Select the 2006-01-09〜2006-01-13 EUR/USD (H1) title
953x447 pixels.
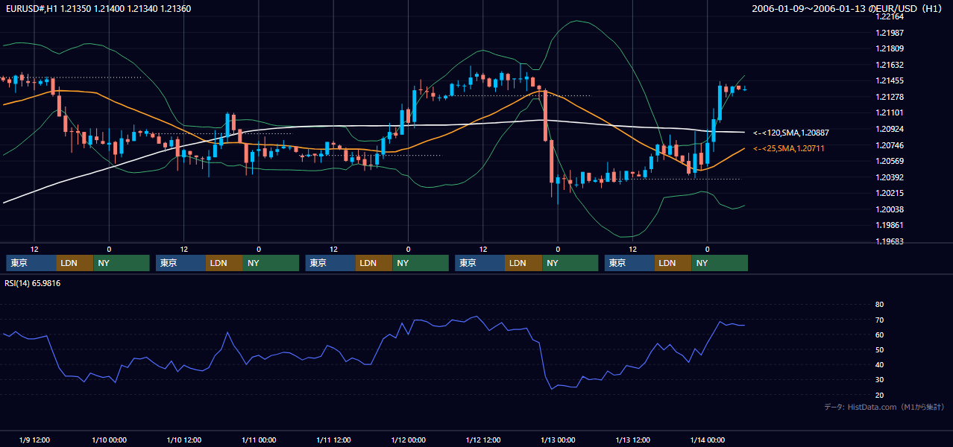pyautogui.click(x=849, y=9)
